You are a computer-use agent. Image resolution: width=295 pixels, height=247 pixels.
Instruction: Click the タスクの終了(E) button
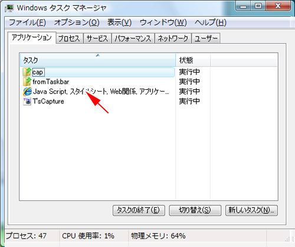click(x=139, y=210)
